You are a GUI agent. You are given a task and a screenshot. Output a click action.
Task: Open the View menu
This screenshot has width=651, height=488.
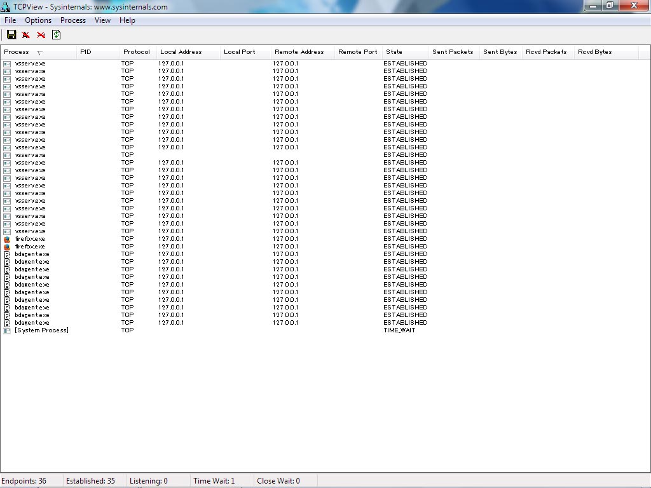[102, 20]
